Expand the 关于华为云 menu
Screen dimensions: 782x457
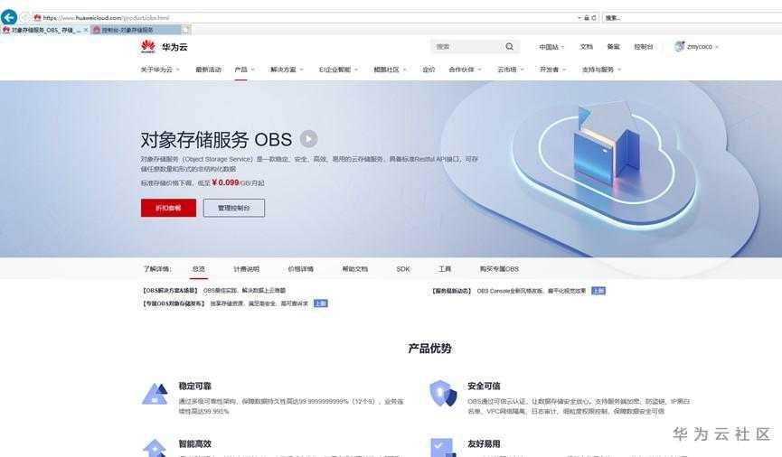tap(160, 70)
